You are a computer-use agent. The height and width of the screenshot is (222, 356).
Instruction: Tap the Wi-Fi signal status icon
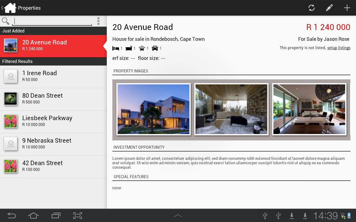tap(343, 216)
